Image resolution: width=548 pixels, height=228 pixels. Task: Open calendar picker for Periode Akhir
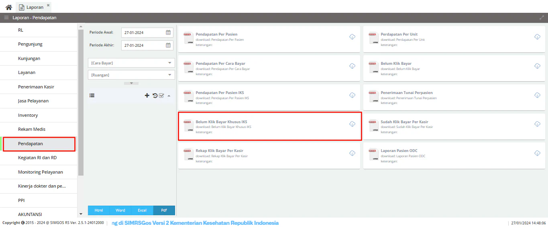[169, 45]
